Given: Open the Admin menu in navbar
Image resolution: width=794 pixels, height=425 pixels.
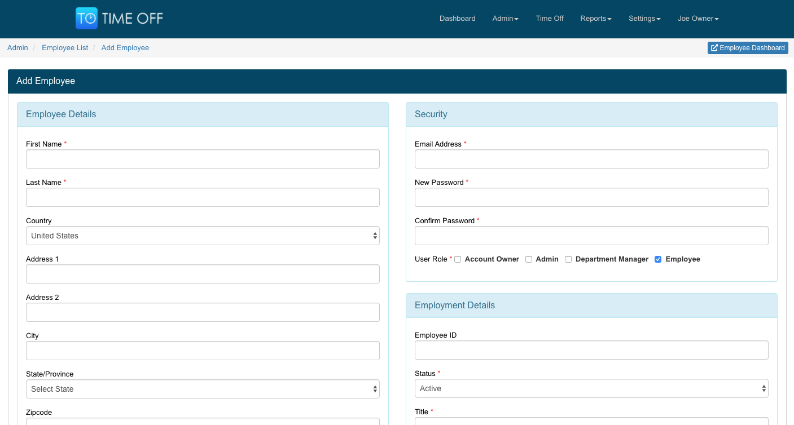Looking at the screenshot, I should pos(505,19).
